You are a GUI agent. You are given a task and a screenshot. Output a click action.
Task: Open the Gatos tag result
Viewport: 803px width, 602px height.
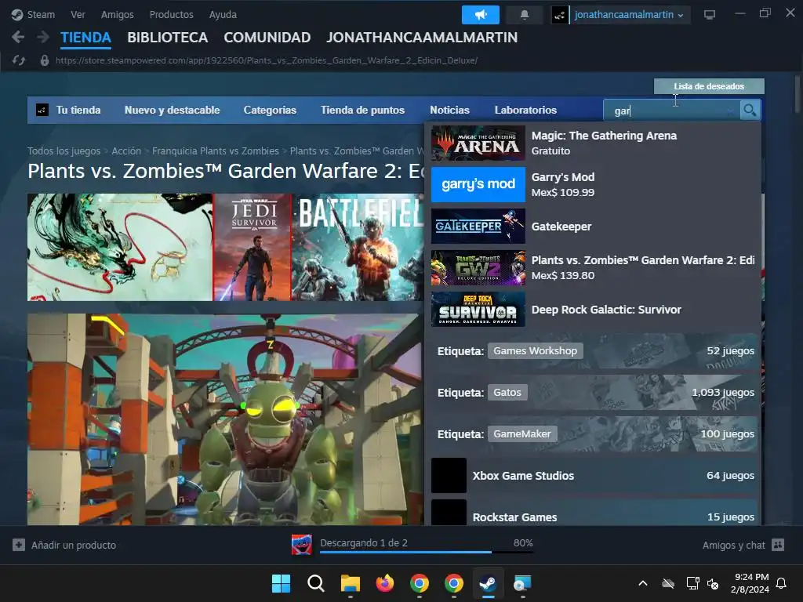pos(594,392)
